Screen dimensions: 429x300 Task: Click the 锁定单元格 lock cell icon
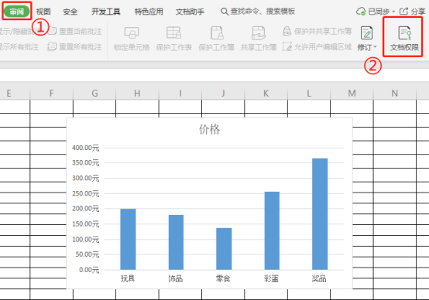click(x=132, y=32)
